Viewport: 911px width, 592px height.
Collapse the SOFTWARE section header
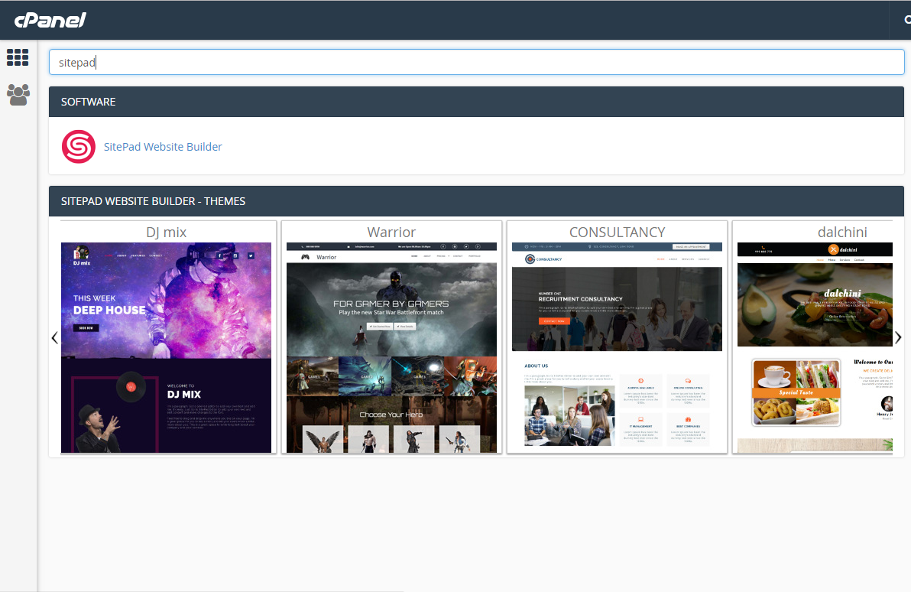[476, 102]
